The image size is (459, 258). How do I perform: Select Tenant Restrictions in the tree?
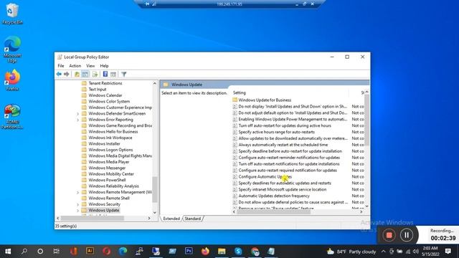pos(105,83)
